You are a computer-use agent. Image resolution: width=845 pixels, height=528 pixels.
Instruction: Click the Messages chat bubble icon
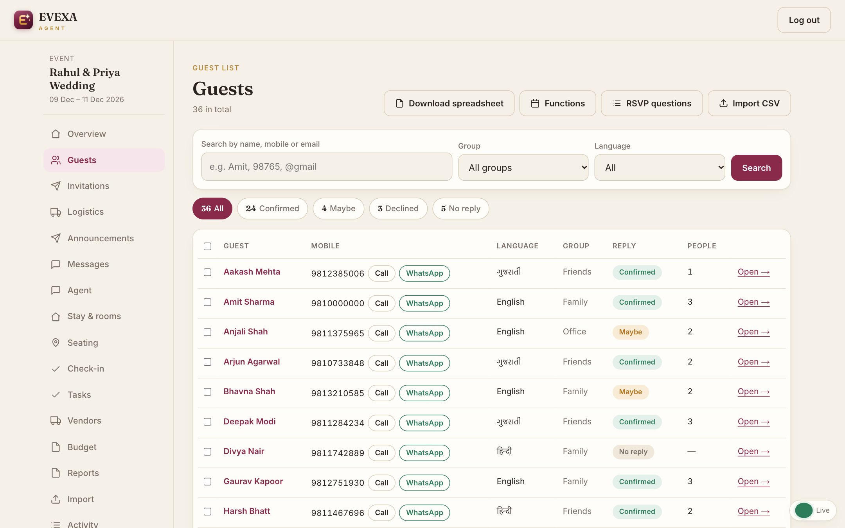pos(56,264)
